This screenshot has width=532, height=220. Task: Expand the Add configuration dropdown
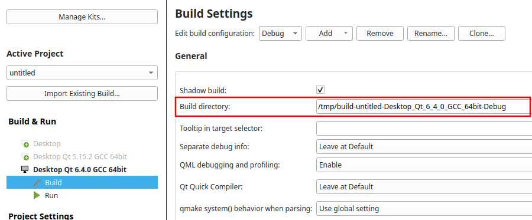coord(329,34)
